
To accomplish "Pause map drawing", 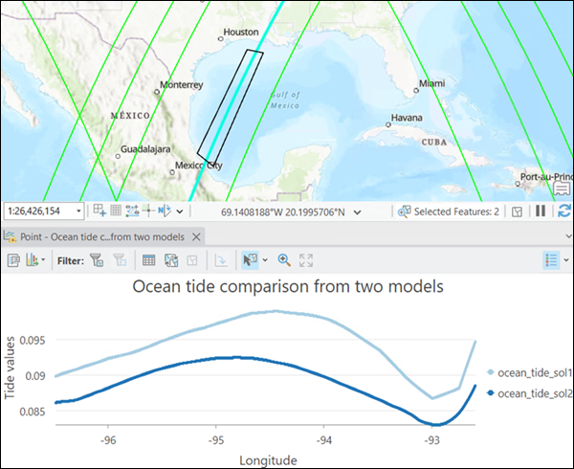I will 540,211.
